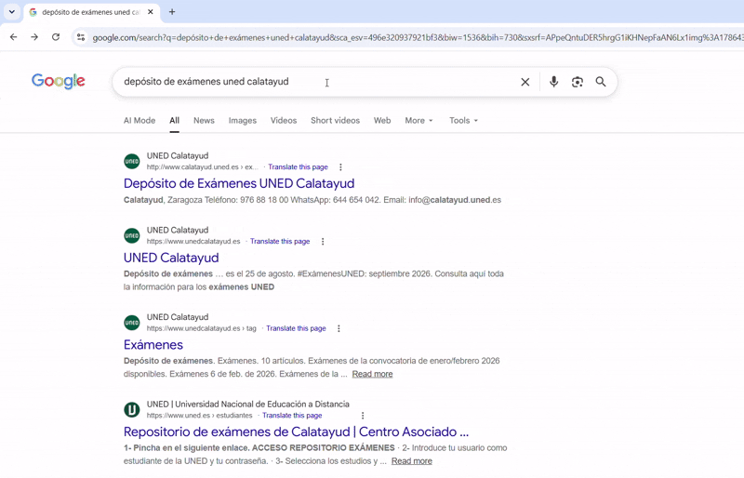
Task: Expand the Tools dropdown
Action: 463,121
